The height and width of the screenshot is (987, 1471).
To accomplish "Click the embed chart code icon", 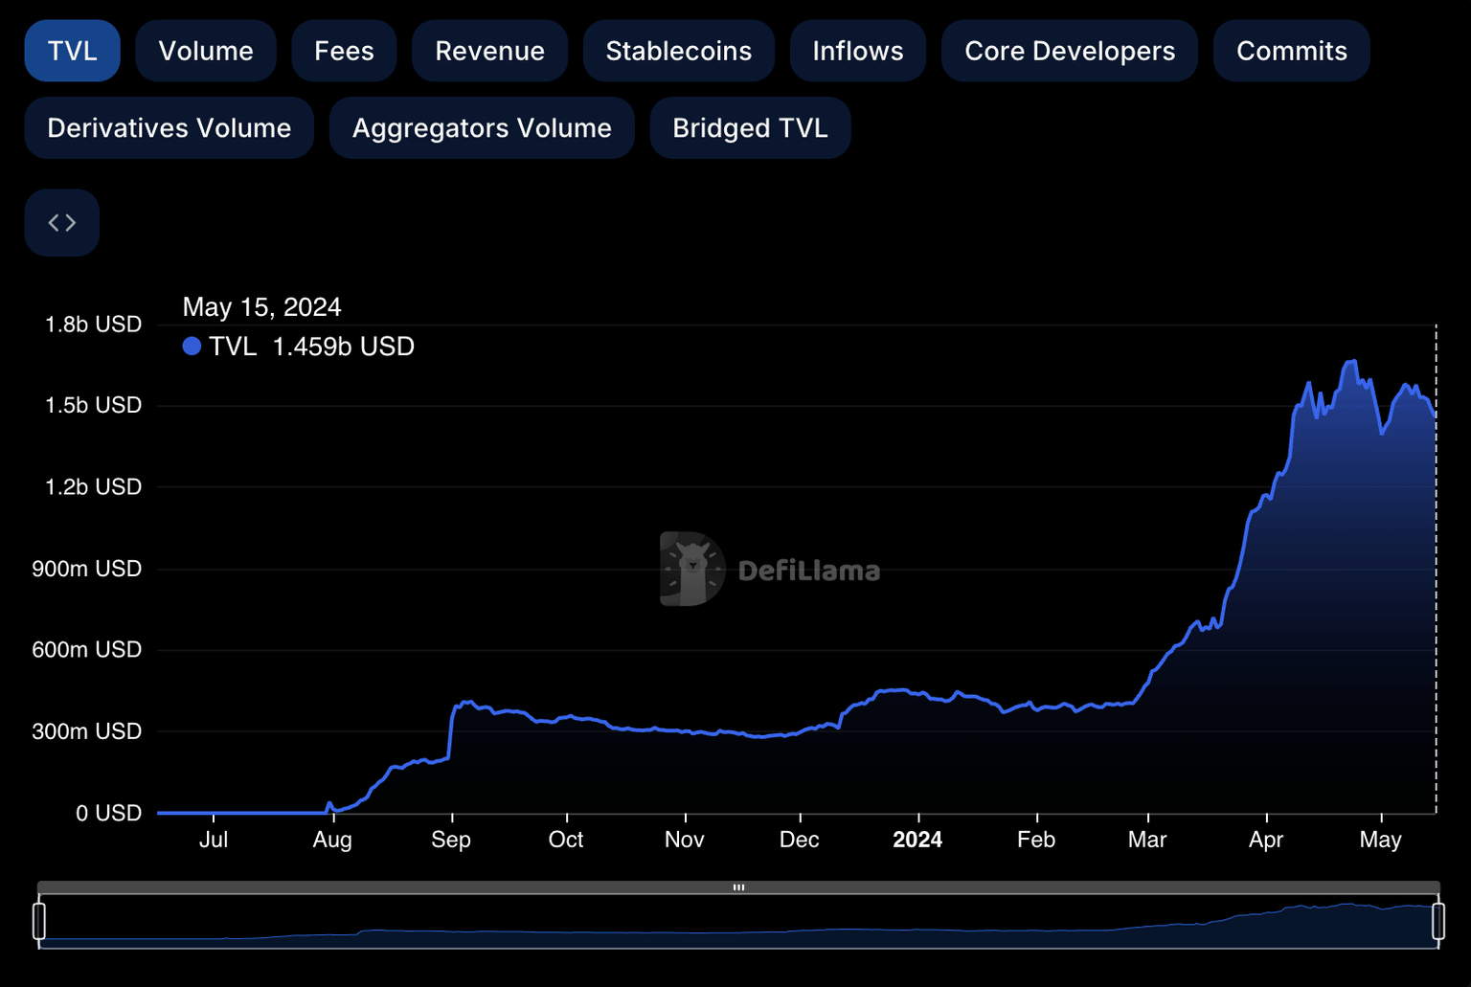I will click(x=62, y=223).
